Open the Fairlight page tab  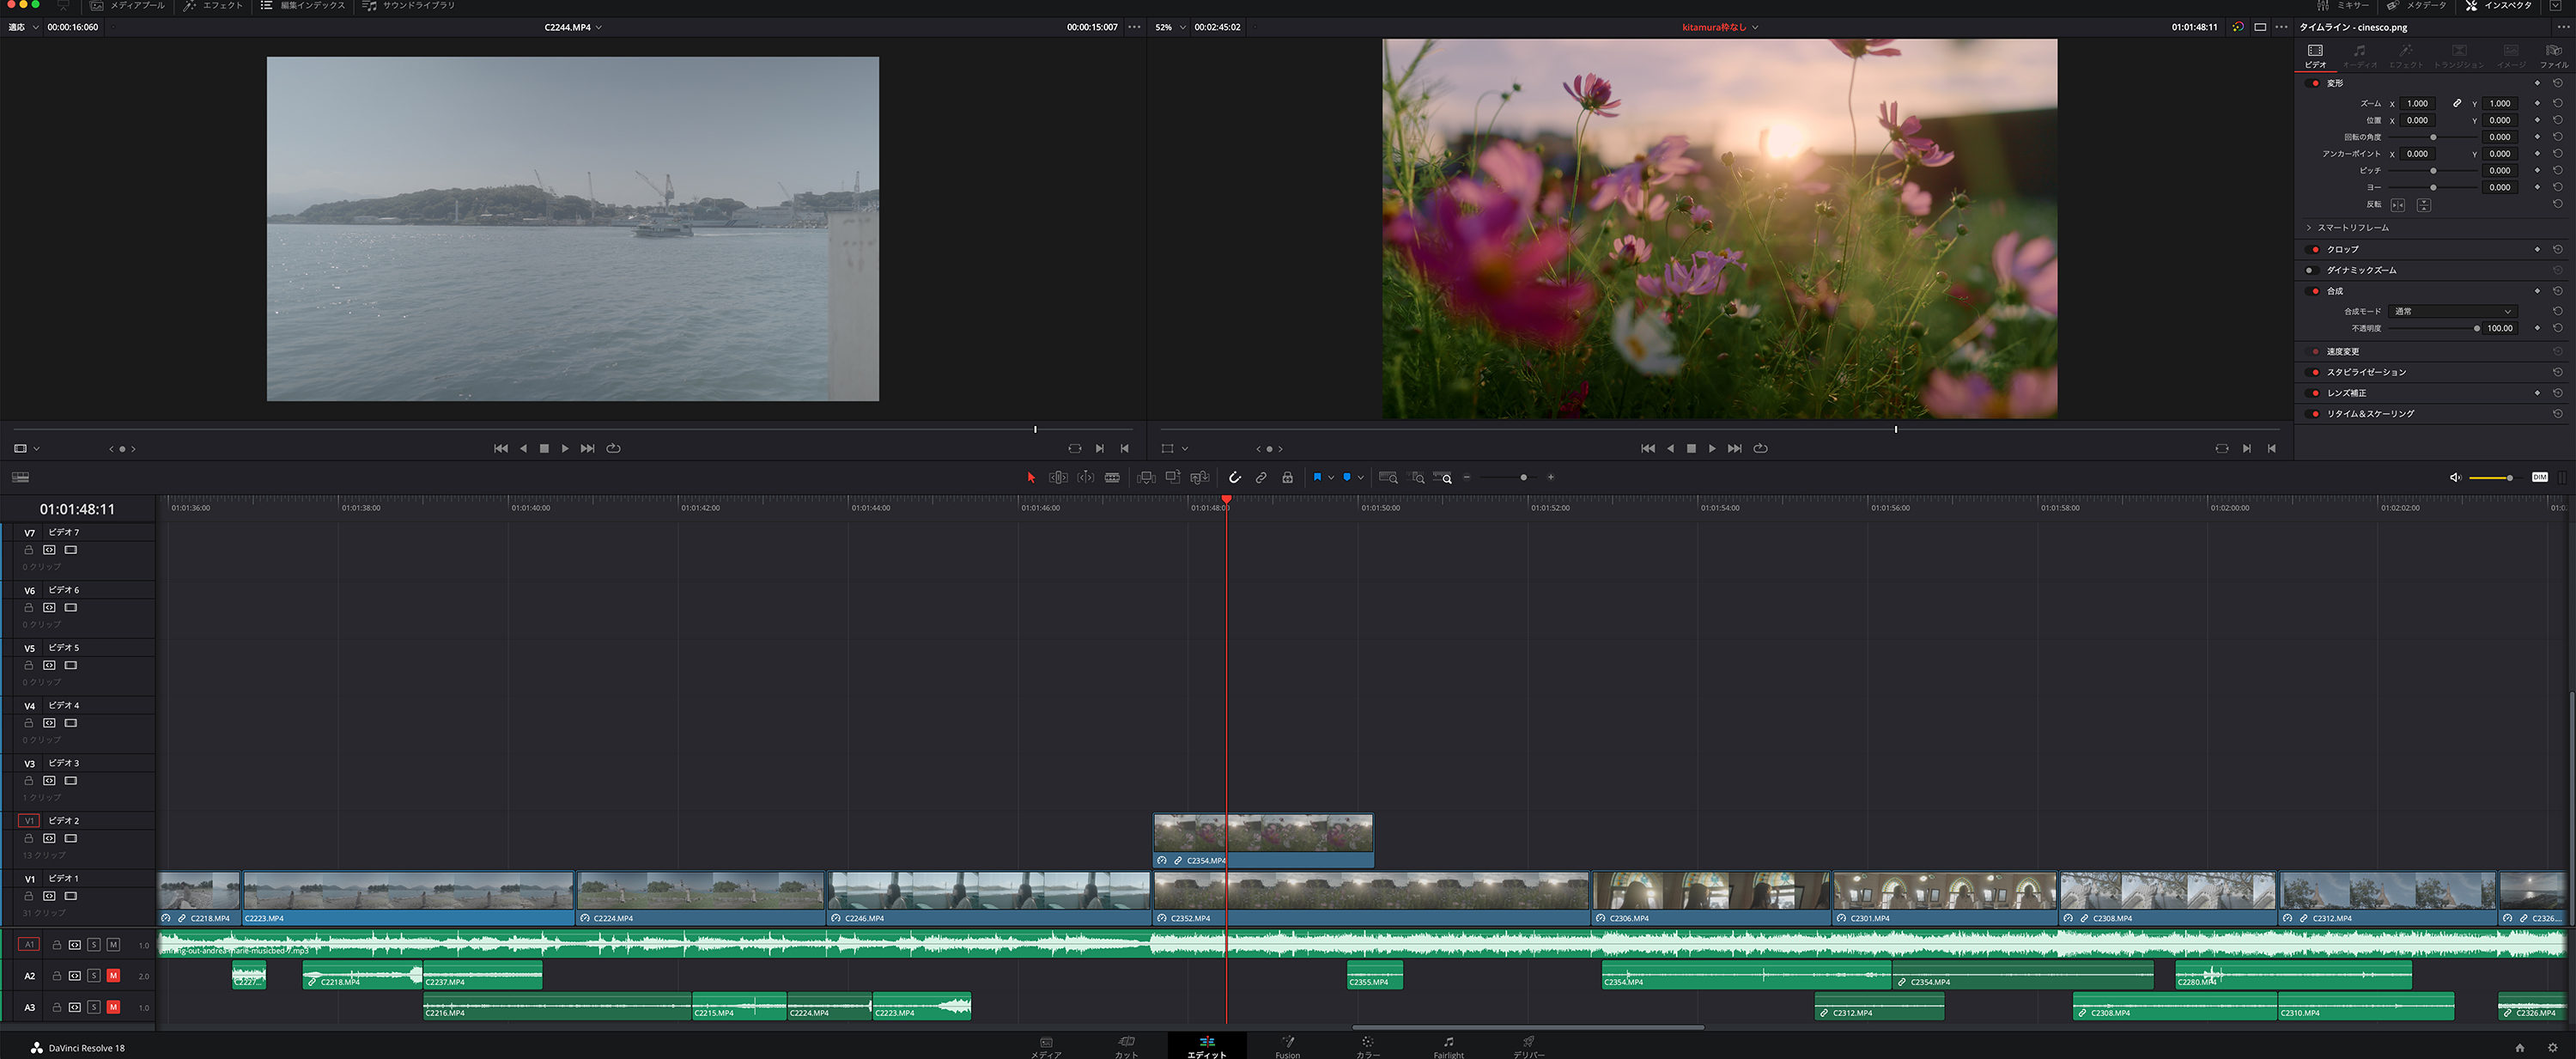(1448, 1046)
